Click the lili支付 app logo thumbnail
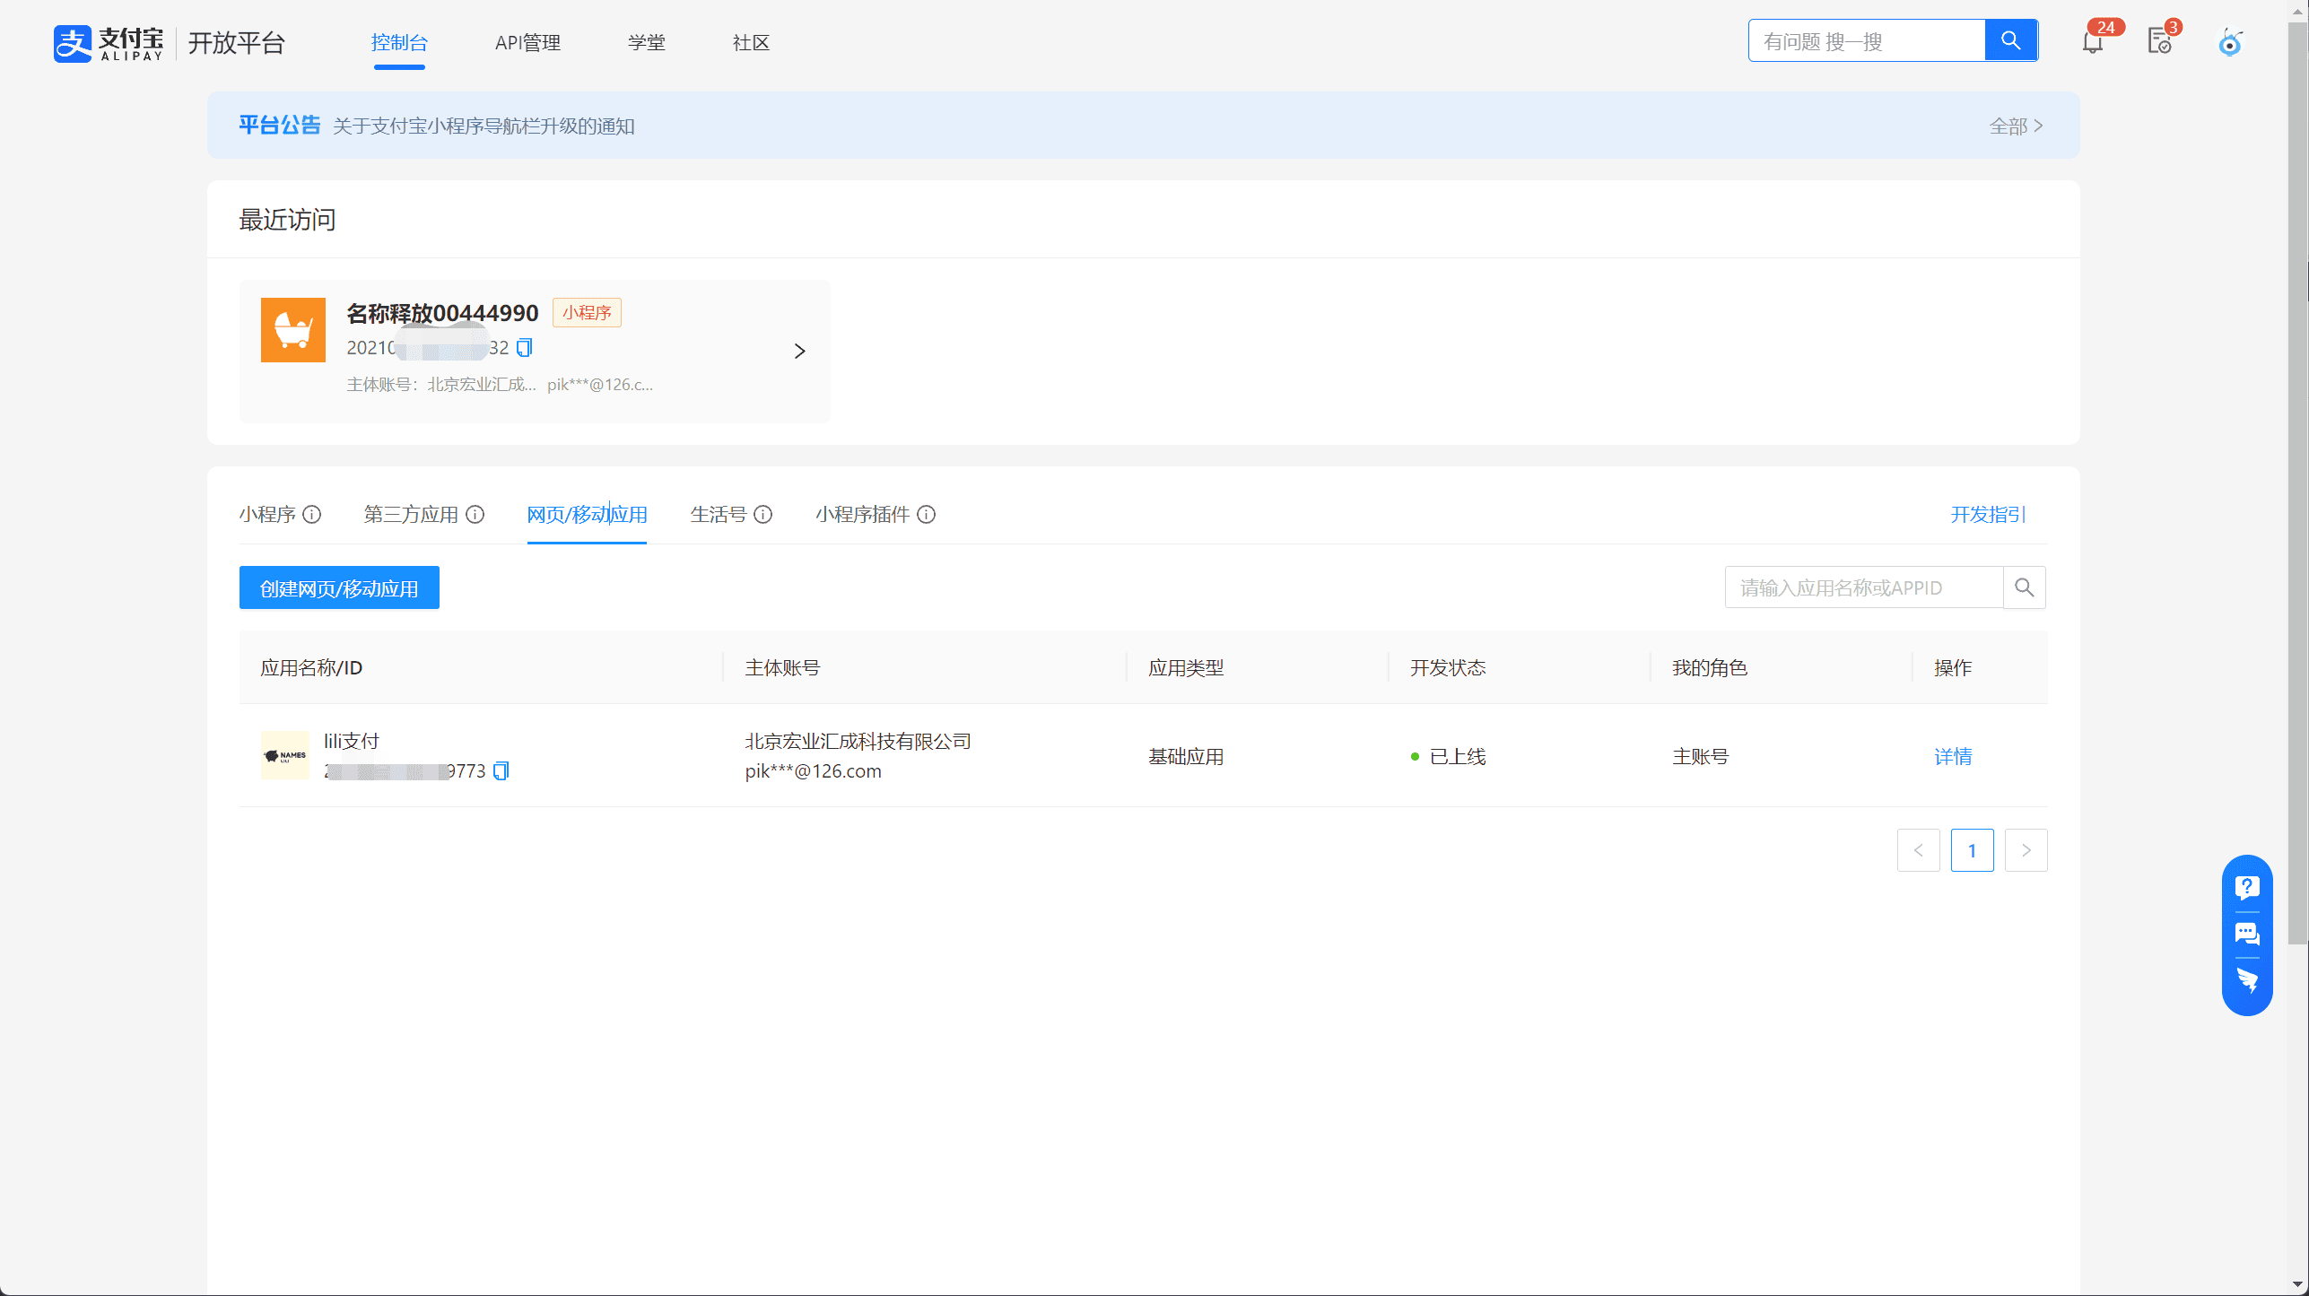Screen dimensions: 2309x1296 [x=284, y=755]
